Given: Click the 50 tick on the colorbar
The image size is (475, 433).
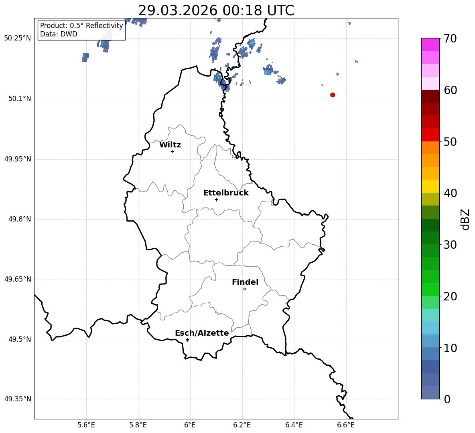Looking at the screenshot, I should click(x=451, y=141).
